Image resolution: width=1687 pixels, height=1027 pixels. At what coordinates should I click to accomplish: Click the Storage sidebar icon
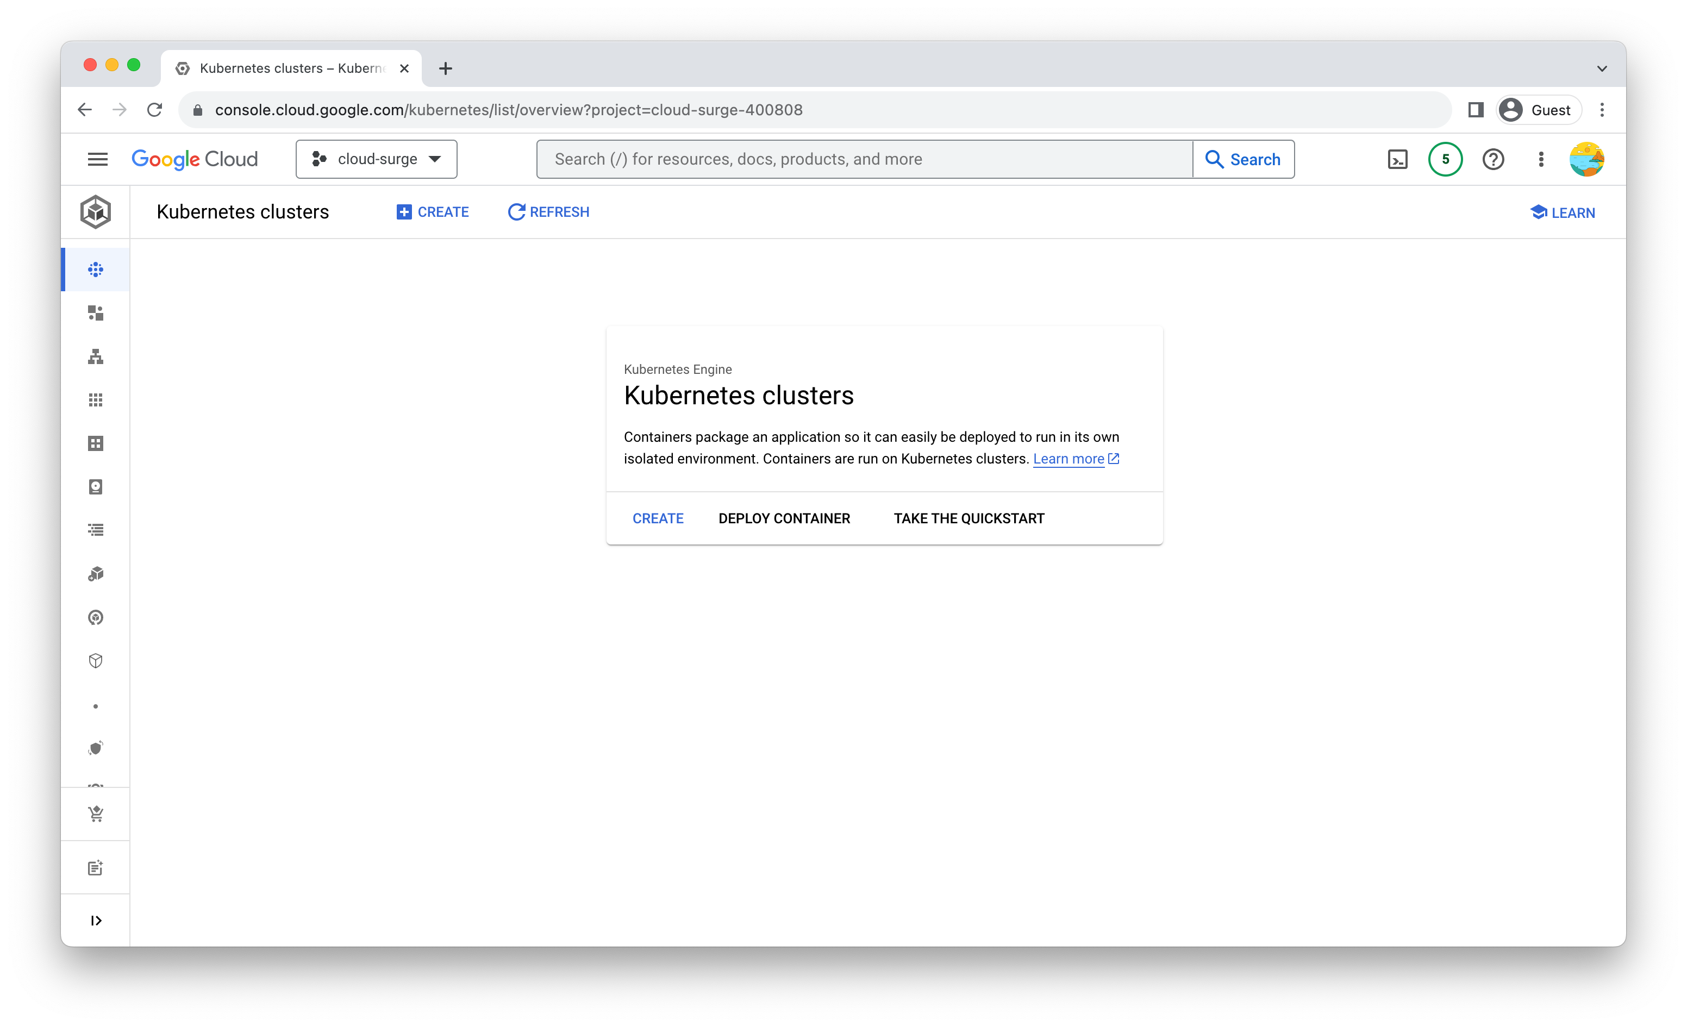coord(95,487)
